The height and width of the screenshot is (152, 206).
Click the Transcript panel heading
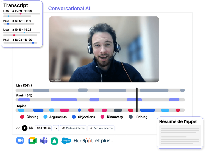(16, 5)
